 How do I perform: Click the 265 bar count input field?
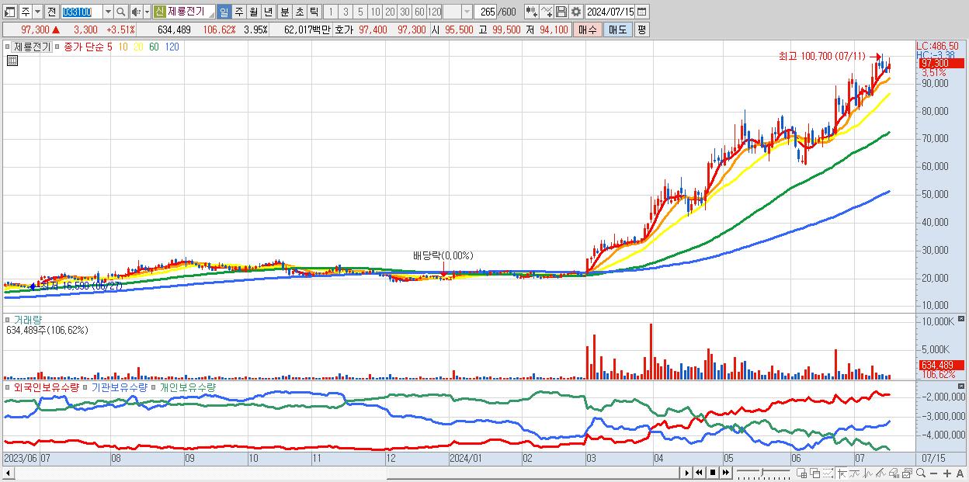486,12
